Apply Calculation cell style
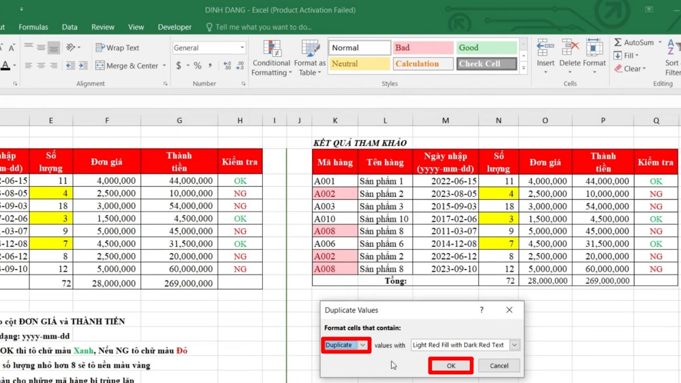681x383 pixels. pyautogui.click(x=423, y=64)
